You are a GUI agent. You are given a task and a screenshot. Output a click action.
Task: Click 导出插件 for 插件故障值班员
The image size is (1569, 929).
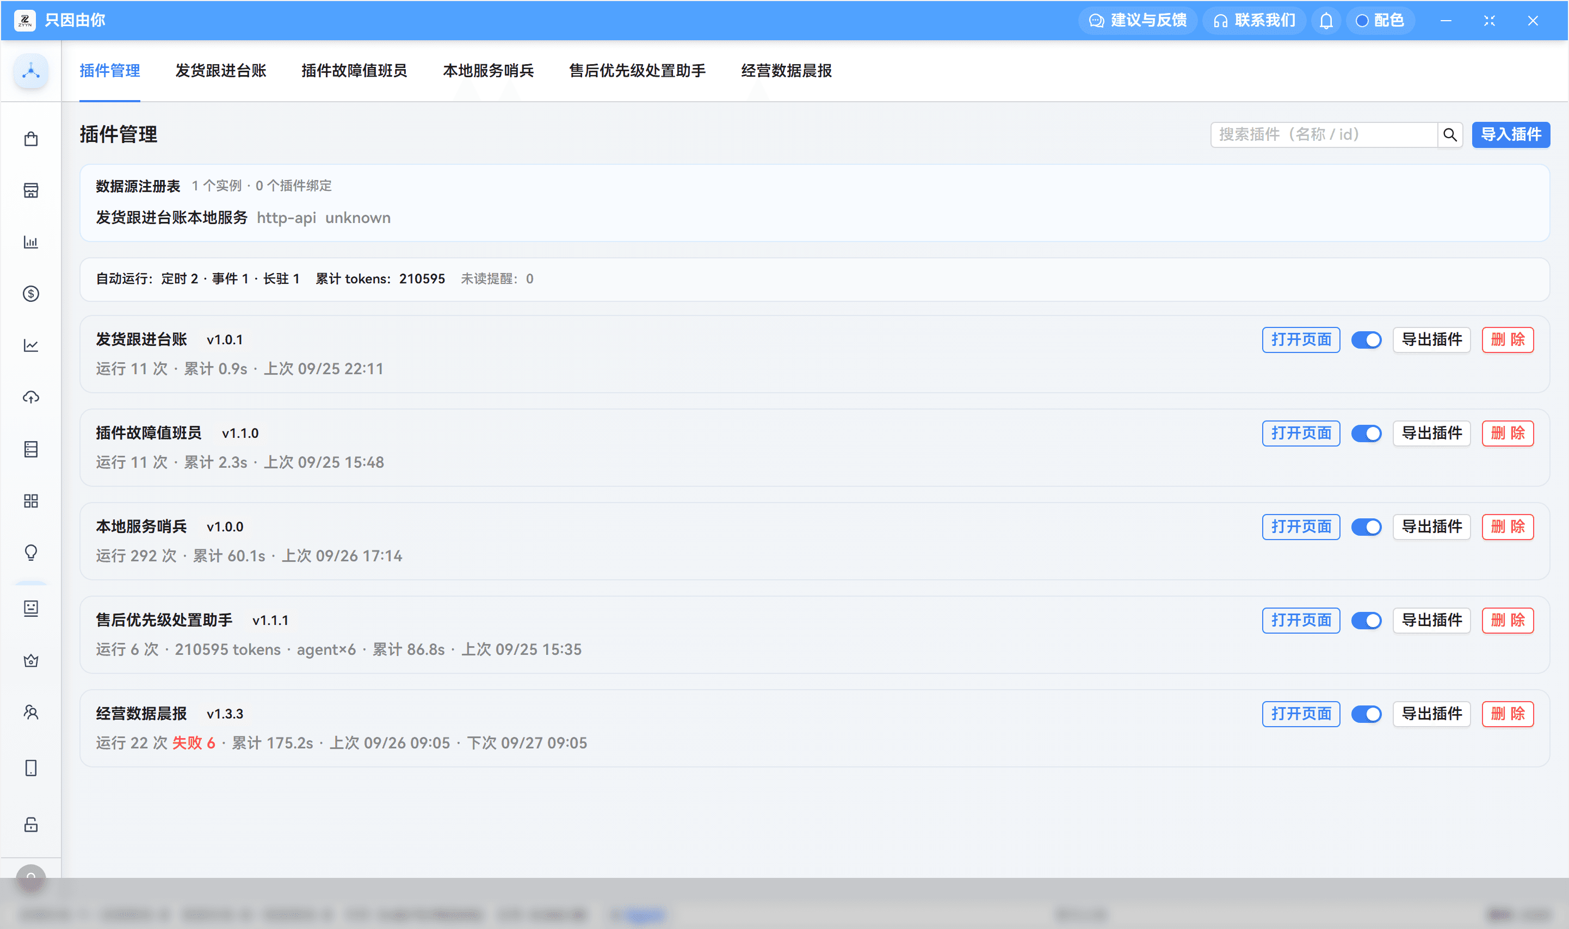(1431, 433)
